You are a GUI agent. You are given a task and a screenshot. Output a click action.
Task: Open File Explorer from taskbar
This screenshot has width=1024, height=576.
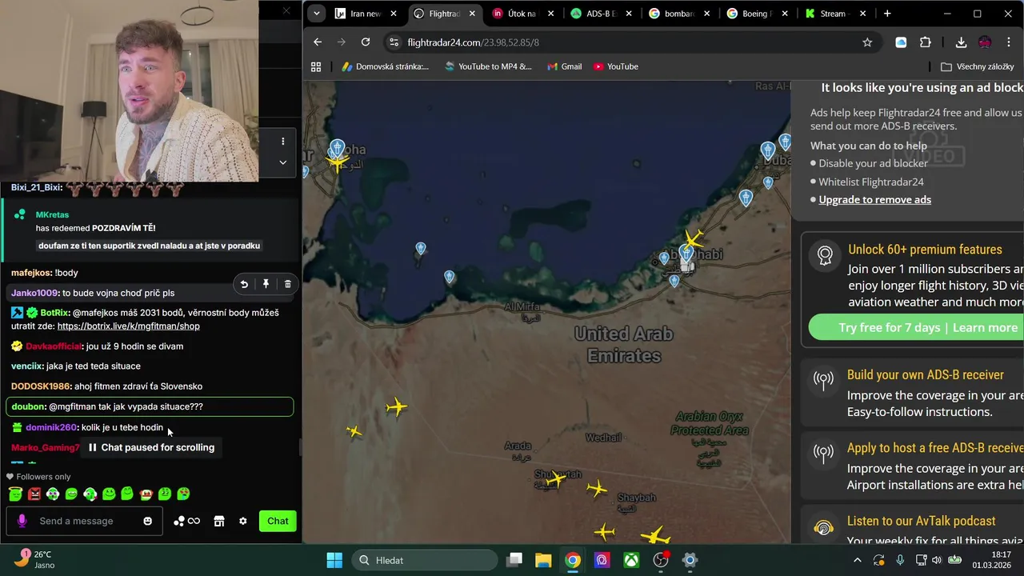point(543,560)
